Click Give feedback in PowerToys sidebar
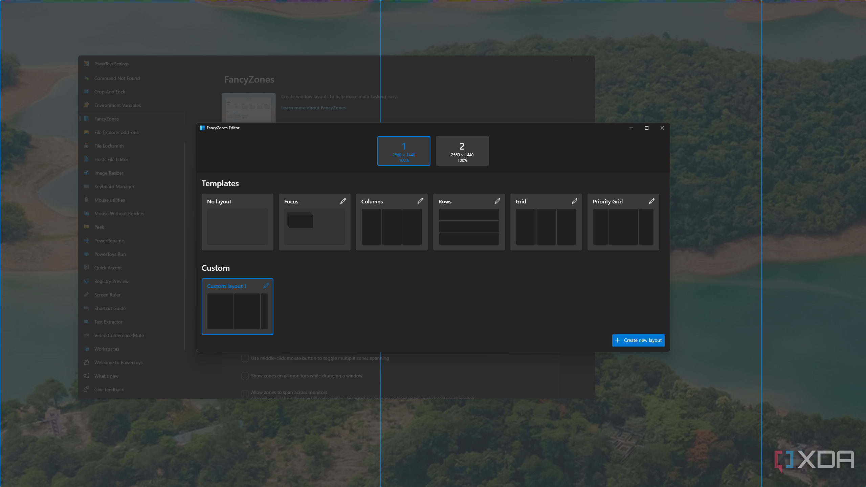Image resolution: width=866 pixels, height=487 pixels. point(132,390)
